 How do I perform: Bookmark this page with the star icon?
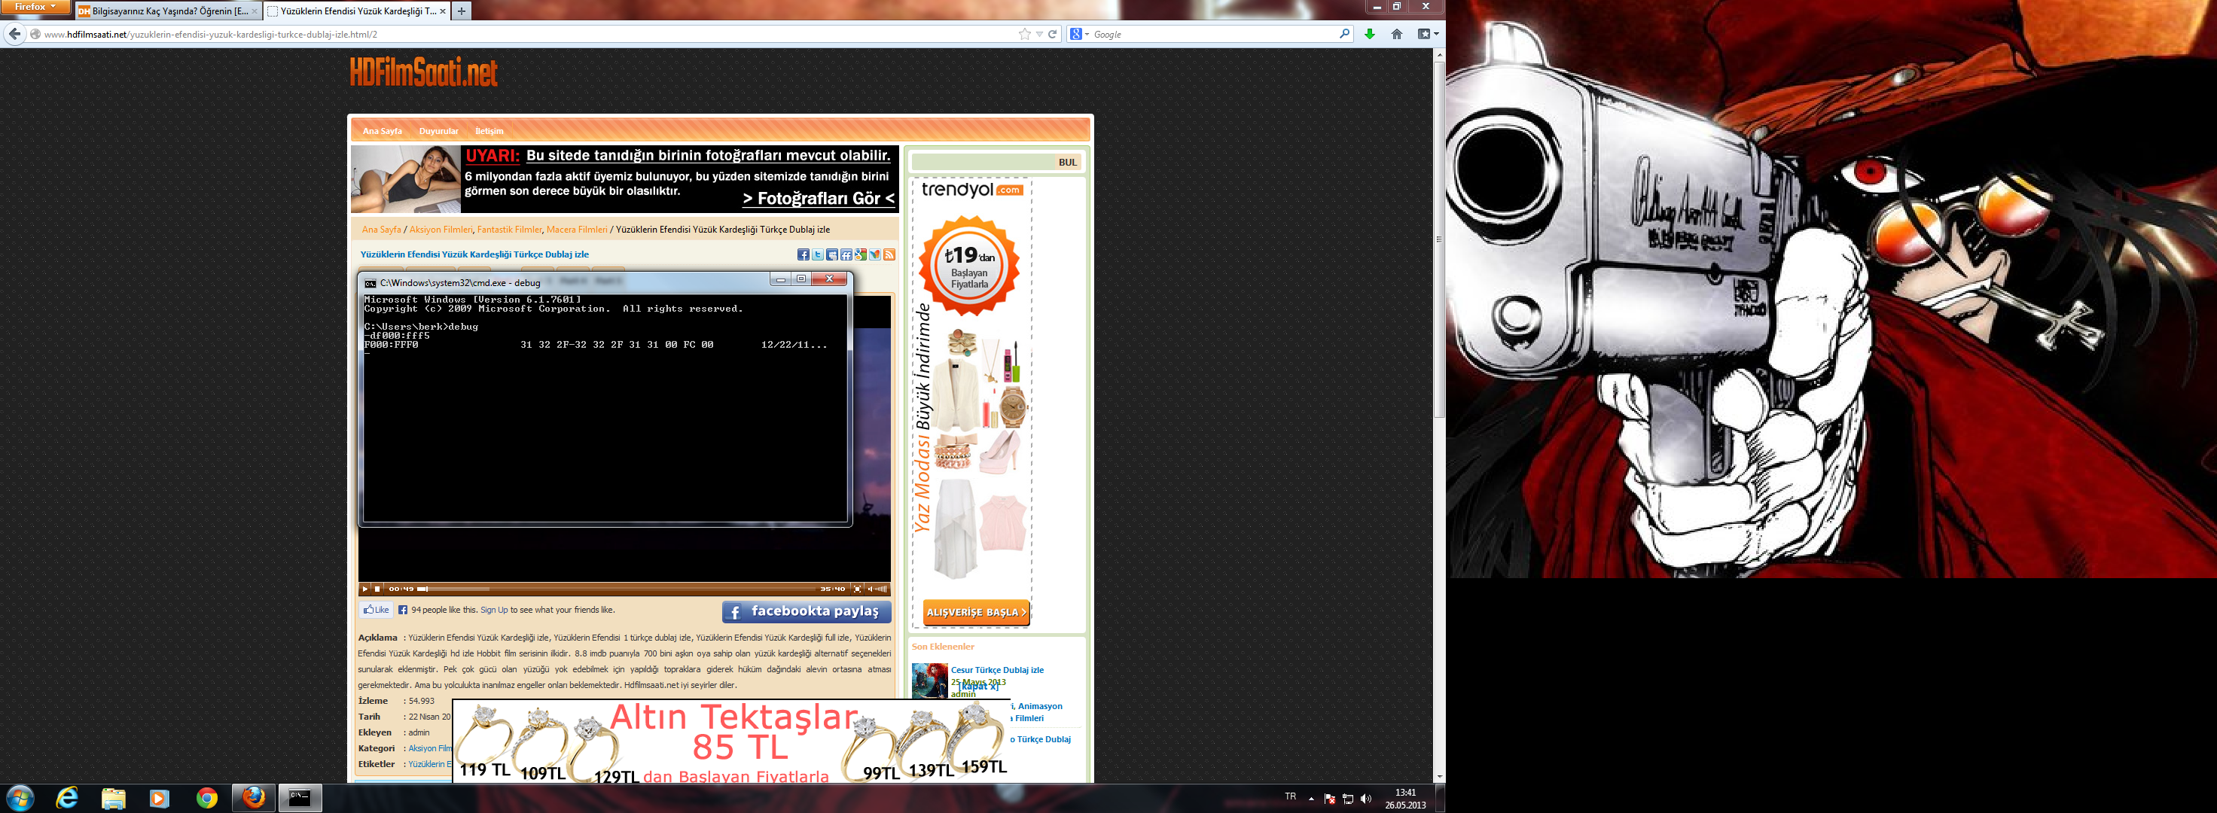(1024, 35)
